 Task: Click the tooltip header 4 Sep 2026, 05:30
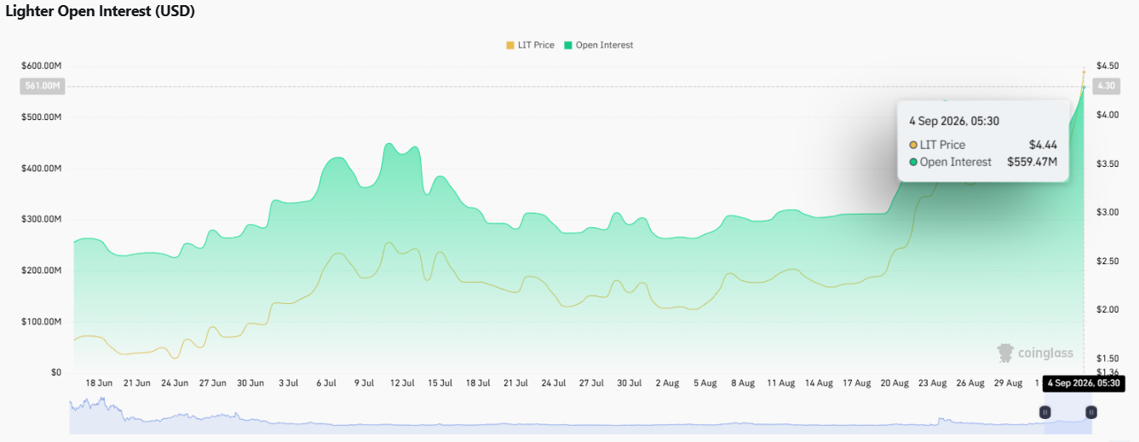pos(954,121)
